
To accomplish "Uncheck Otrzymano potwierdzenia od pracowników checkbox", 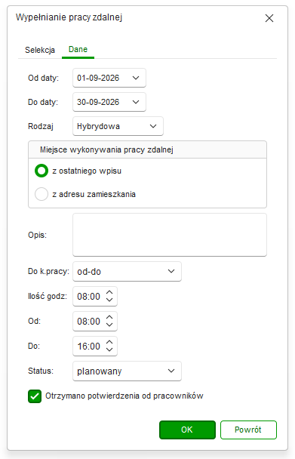I will pos(35,396).
